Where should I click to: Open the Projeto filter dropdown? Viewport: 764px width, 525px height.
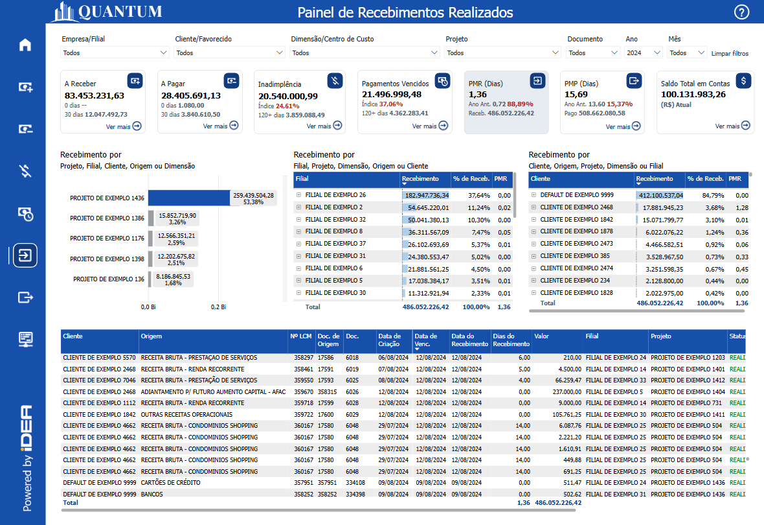pyautogui.click(x=502, y=52)
